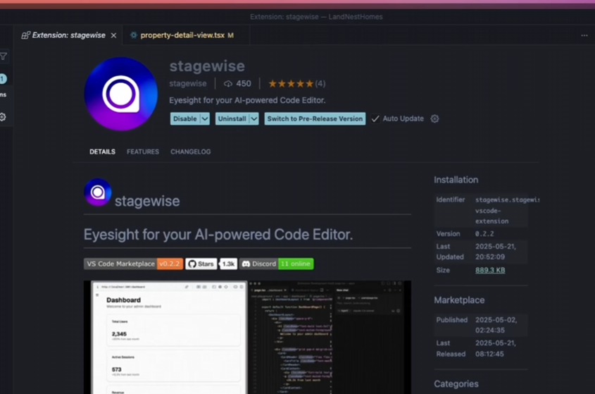The height and width of the screenshot is (394, 595).
Task: Select the DETAILS tab
Action: [103, 152]
